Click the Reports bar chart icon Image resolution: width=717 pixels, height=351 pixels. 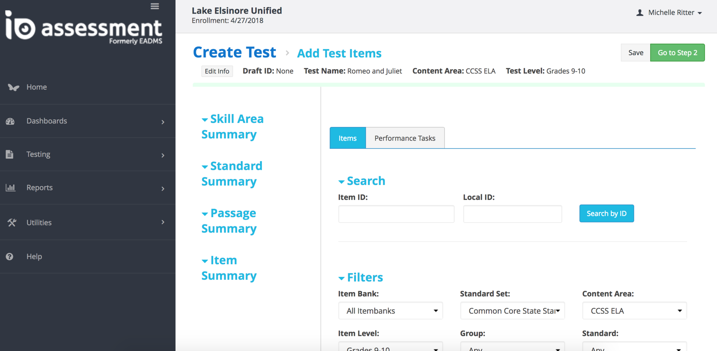pyautogui.click(x=11, y=188)
